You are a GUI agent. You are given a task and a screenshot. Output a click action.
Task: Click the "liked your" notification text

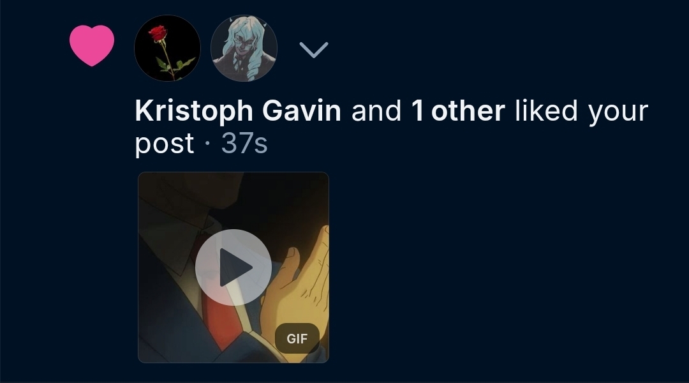tap(581, 110)
